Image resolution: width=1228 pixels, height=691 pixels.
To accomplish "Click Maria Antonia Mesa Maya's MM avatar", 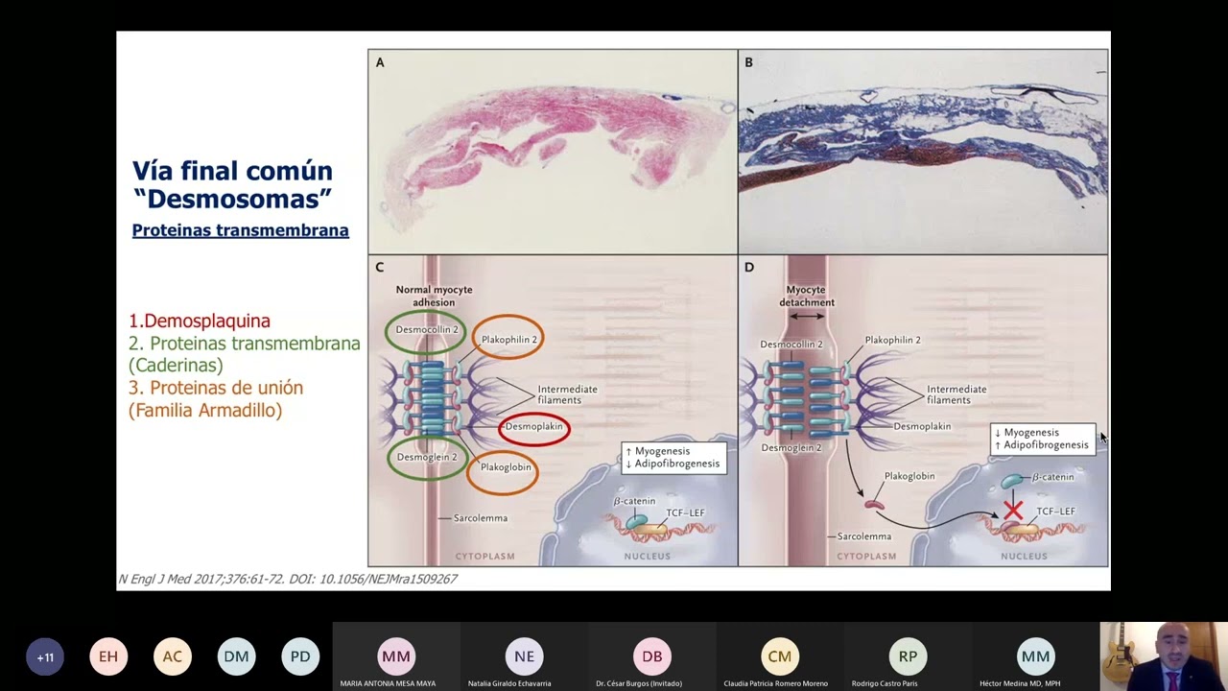I will [396, 656].
